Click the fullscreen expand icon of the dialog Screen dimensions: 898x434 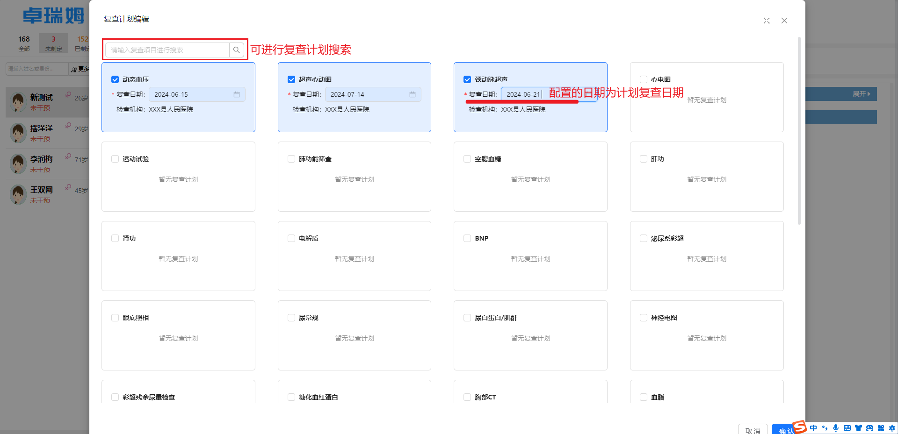(x=766, y=21)
